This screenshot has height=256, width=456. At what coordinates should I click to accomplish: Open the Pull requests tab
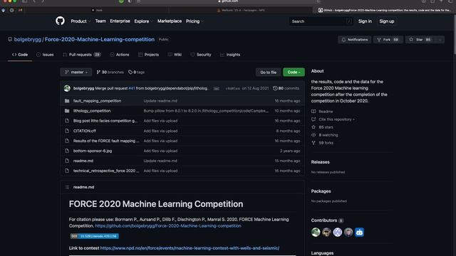[x=82, y=55]
